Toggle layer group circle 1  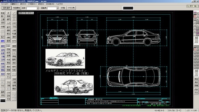click(195, 49)
